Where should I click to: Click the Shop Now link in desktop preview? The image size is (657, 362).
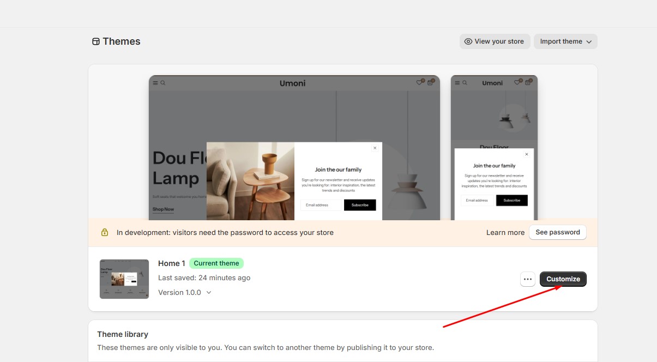pos(163,209)
